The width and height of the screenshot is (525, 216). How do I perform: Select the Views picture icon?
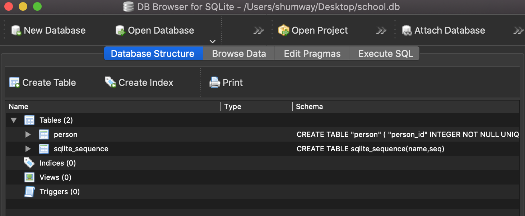point(29,177)
